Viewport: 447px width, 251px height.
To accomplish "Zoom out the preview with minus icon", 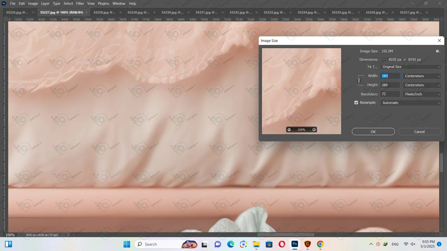I will click(289, 130).
